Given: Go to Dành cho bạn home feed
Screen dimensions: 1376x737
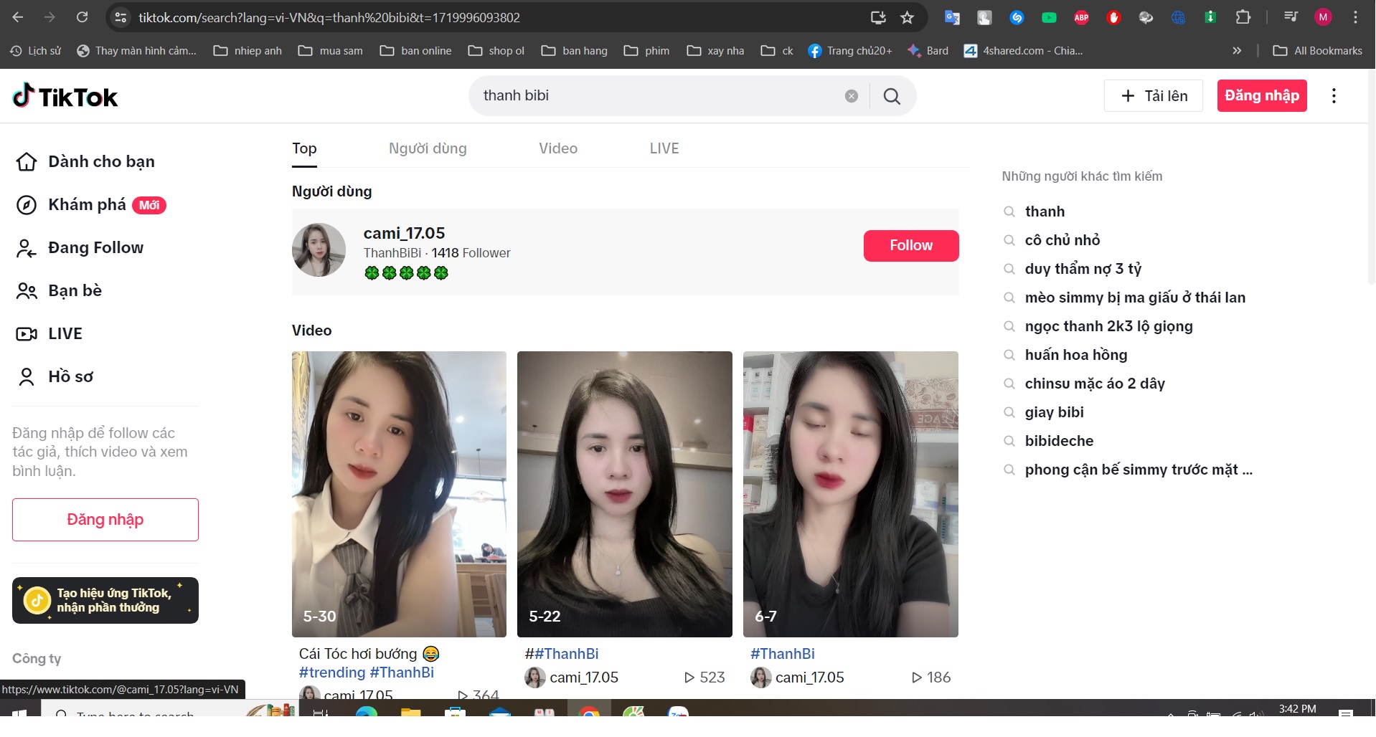Looking at the screenshot, I should 100,162.
